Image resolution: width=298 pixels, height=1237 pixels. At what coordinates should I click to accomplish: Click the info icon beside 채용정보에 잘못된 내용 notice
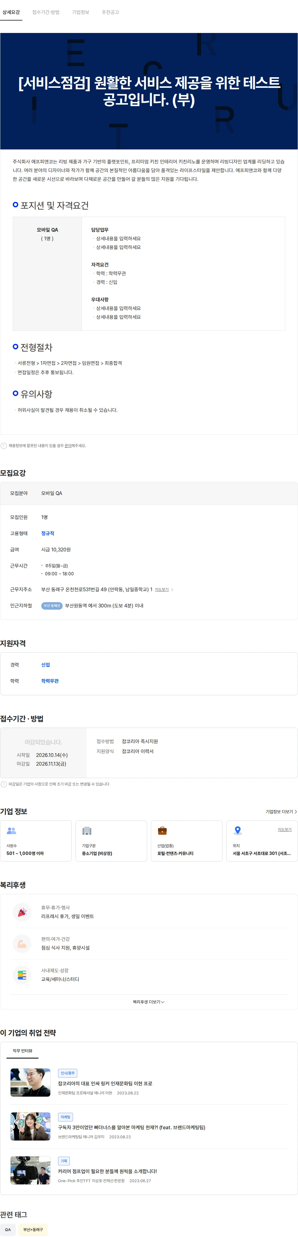[x=4, y=446]
